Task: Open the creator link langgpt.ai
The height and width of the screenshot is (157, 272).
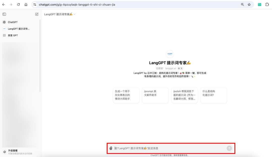Action: pyautogui.click(x=171, y=68)
